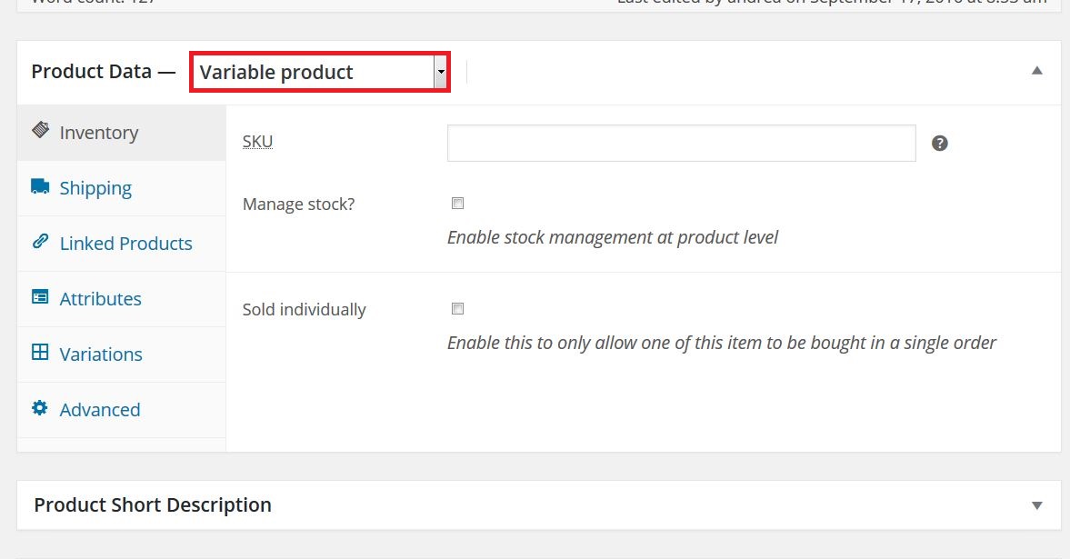
Task: Click the Variations grid icon
Action: (40, 352)
